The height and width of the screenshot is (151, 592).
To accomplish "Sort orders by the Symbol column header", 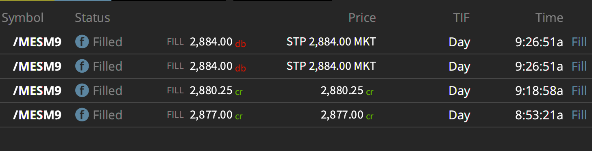I will pyautogui.click(x=23, y=18).
